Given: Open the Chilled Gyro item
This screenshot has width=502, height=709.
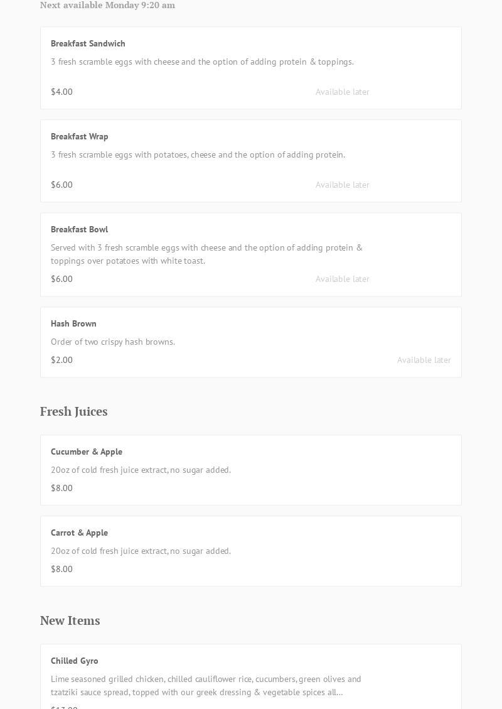Looking at the screenshot, I should click(75, 661).
